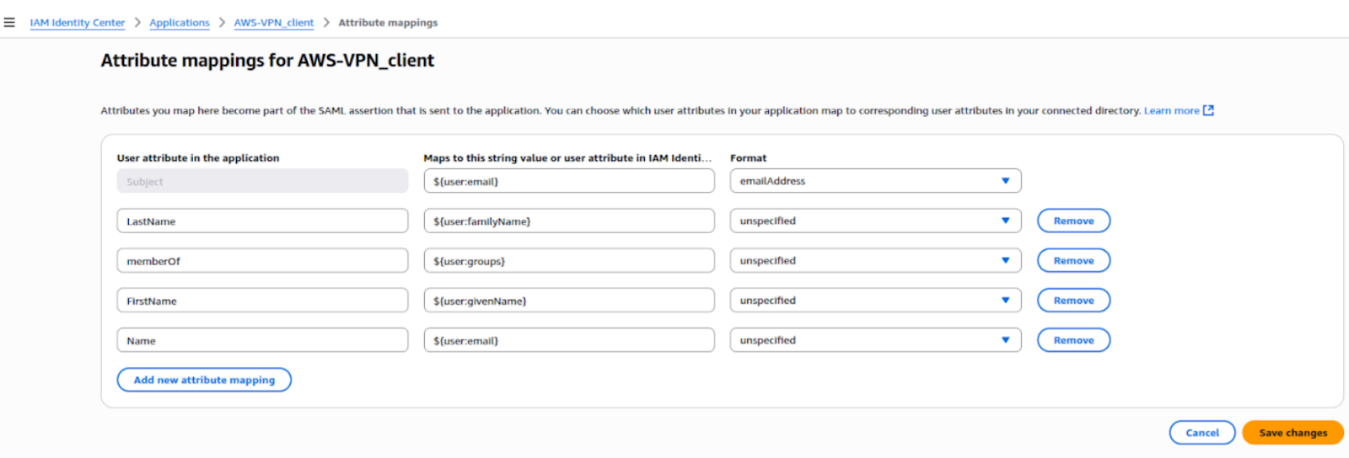Open the hamburger navigation menu
1349x458 pixels.
click(x=9, y=23)
